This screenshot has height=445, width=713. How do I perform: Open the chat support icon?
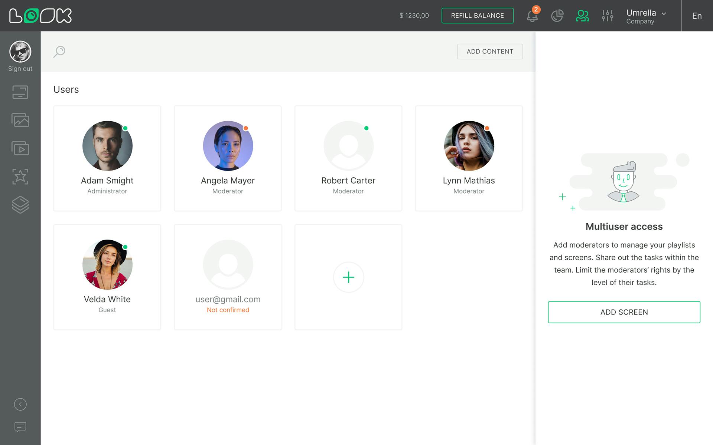click(x=20, y=427)
